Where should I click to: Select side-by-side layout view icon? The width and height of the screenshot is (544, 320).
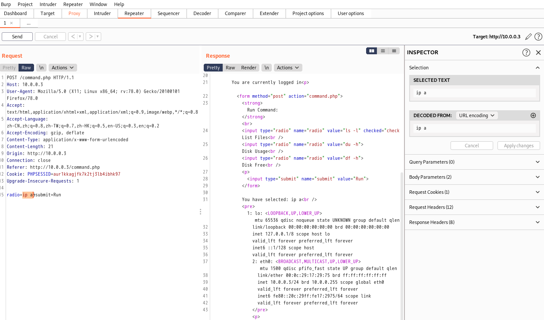[x=372, y=51]
